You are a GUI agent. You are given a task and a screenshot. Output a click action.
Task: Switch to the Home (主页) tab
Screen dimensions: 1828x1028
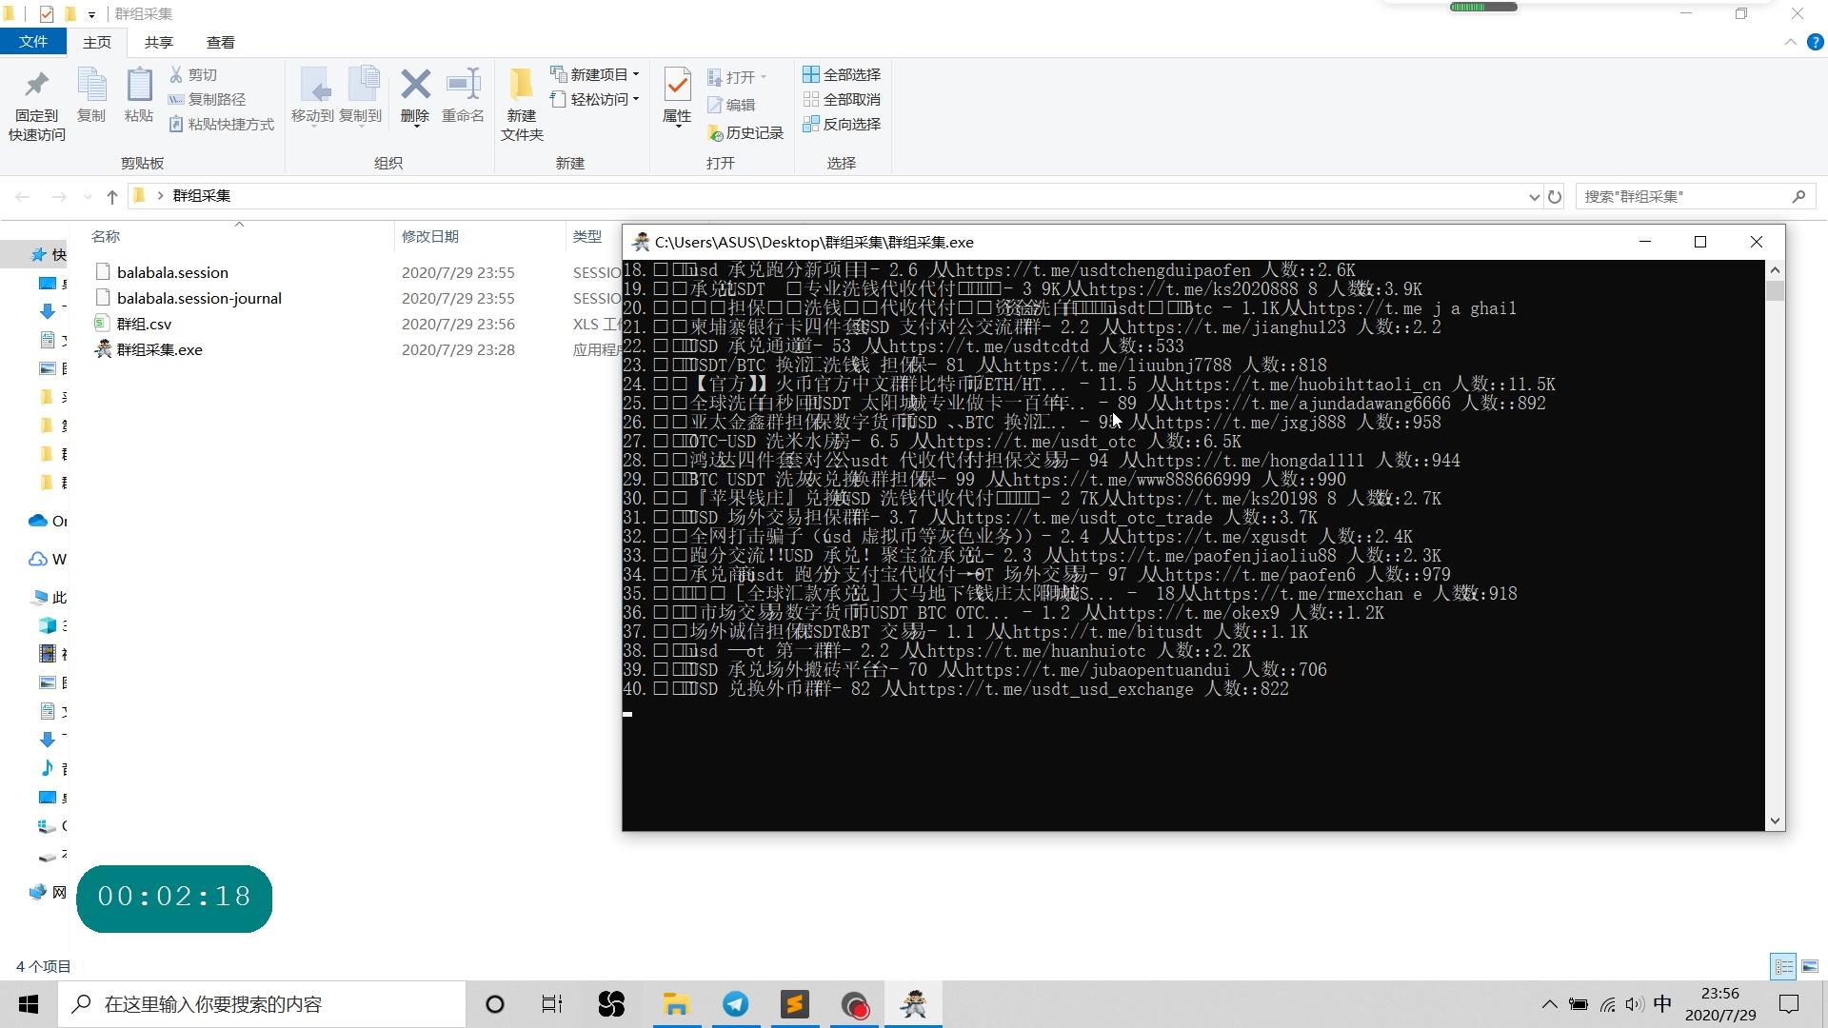(97, 42)
